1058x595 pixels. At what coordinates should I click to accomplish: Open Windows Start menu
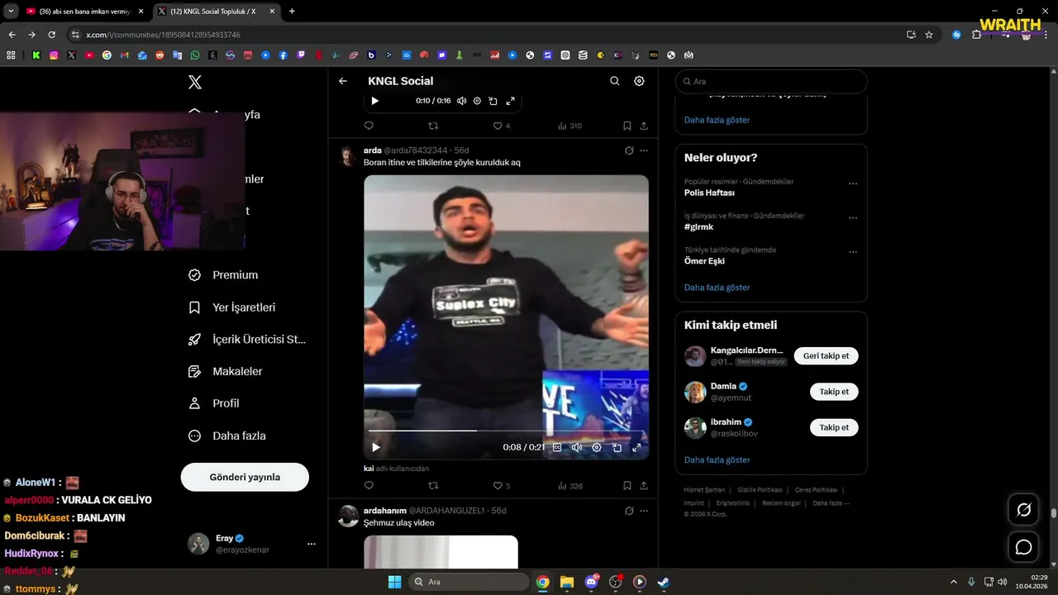[394, 582]
